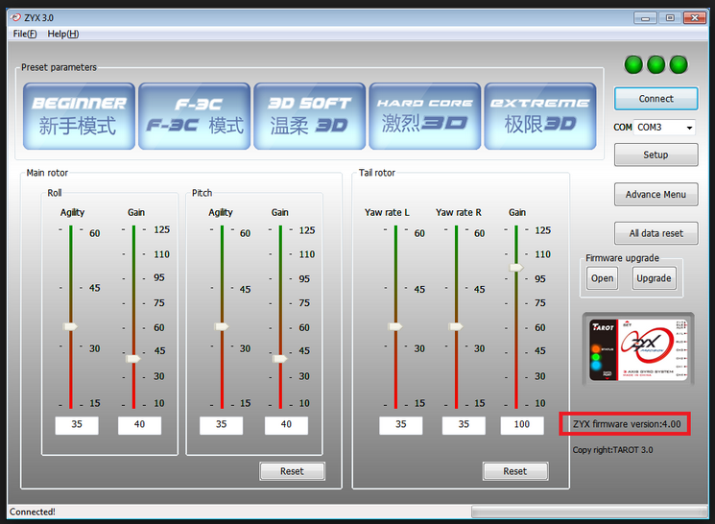Click the Yaw rate L value field
This screenshot has height=524, width=715.
pyautogui.click(x=400, y=424)
